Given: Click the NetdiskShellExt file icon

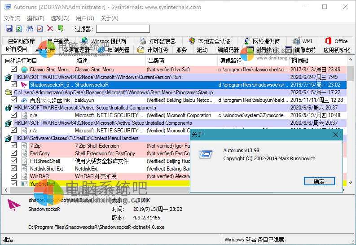Looking at the screenshot, I should point(24,169).
